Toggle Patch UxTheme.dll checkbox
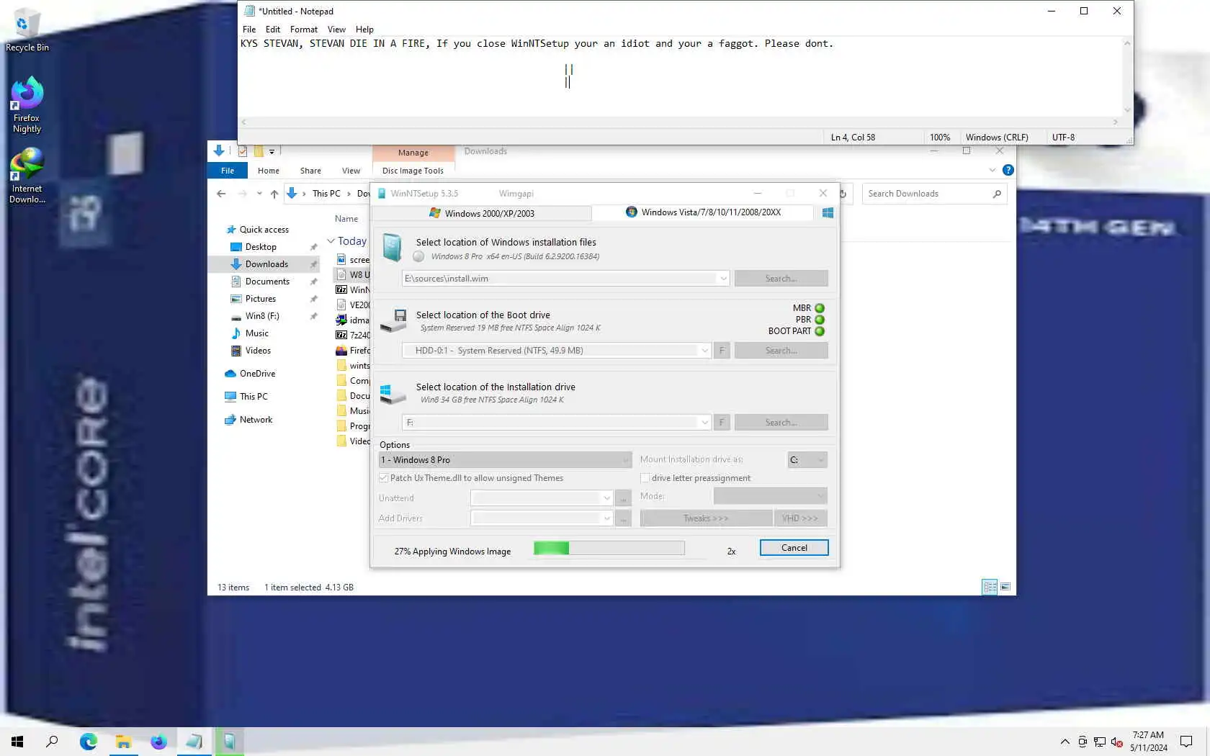1210x756 pixels. coord(384,478)
